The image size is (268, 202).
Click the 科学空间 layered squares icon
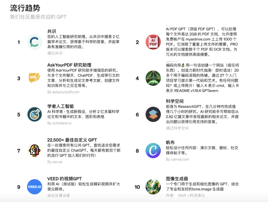(153, 115)
